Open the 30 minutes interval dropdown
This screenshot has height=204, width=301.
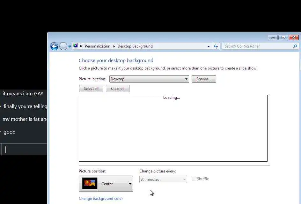tap(163, 179)
